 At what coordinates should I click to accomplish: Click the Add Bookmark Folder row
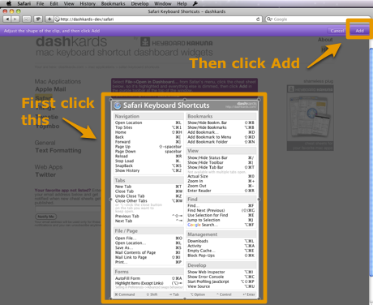point(221,142)
